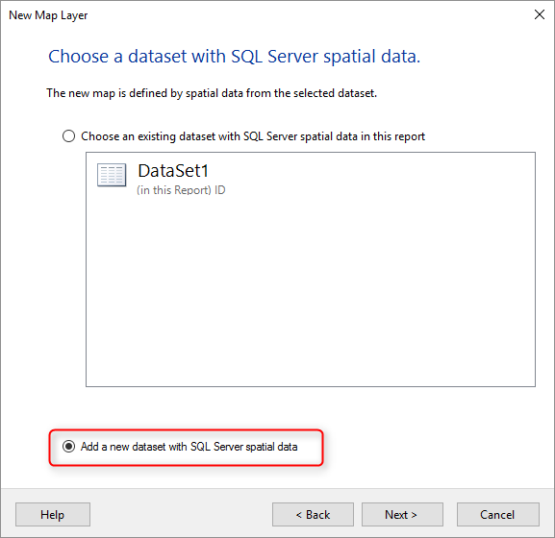
Task: Go back with the < Back button
Action: pos(313,514)
